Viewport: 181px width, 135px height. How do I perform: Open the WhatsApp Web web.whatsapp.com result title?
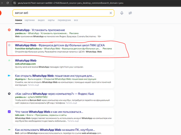(26, 61)
